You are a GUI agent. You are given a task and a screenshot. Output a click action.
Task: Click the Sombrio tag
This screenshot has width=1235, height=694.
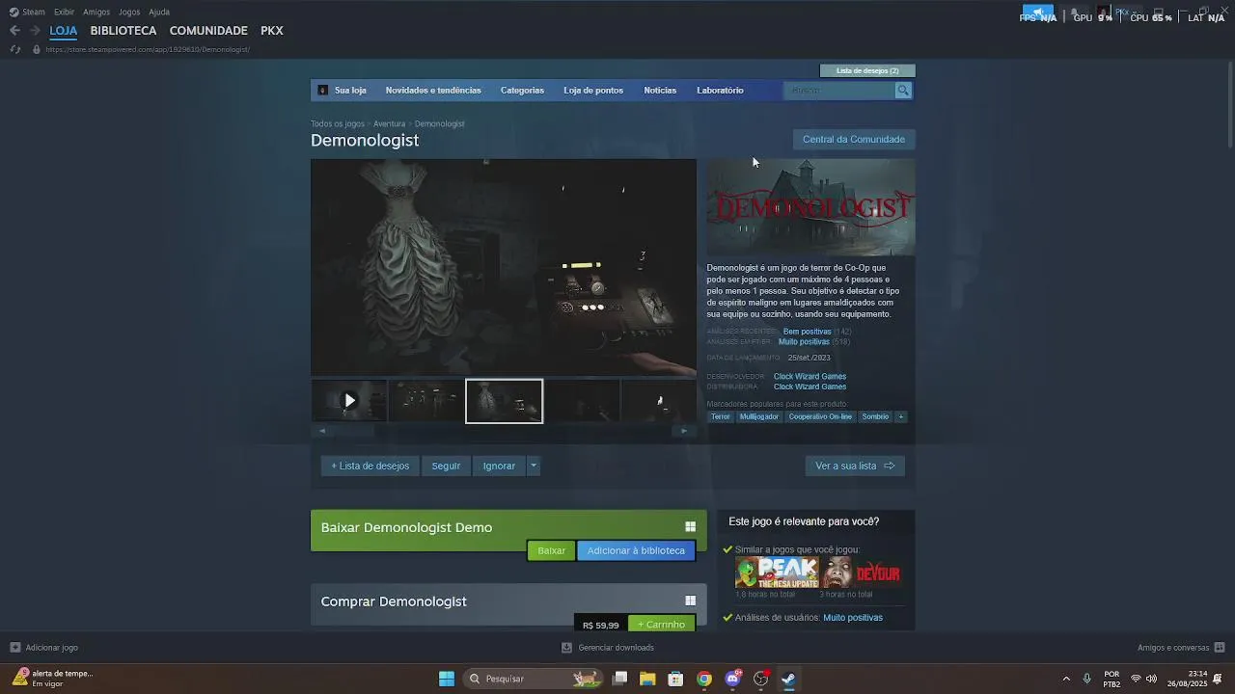pyautogui.click(x=875, y=416)
